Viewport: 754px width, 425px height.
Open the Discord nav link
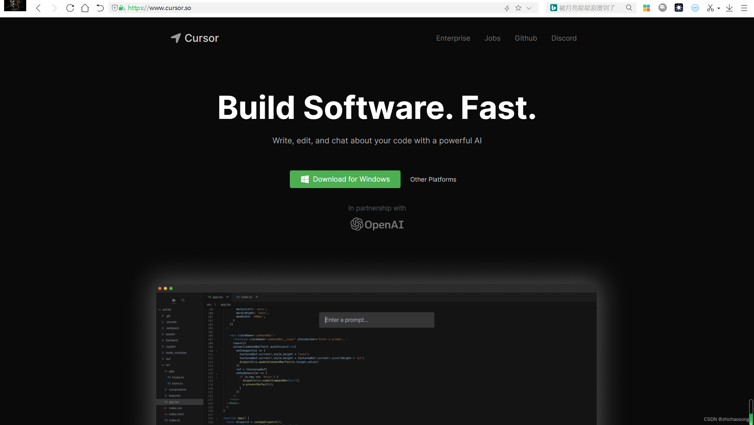564,38
